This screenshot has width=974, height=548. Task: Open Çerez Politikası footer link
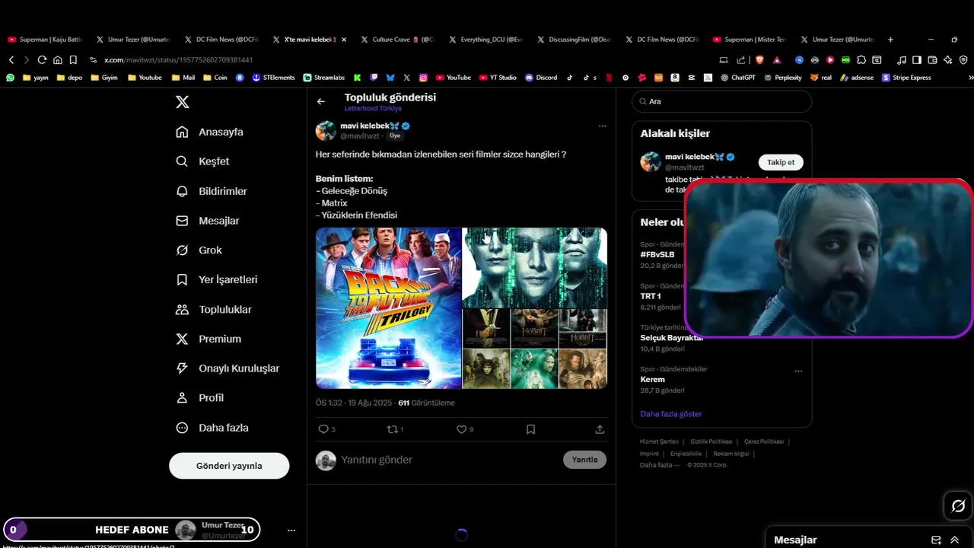(763, 441)
